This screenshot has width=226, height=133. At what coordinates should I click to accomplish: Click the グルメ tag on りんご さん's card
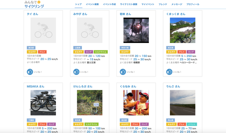pyautogui.click(x=182, y=124)
